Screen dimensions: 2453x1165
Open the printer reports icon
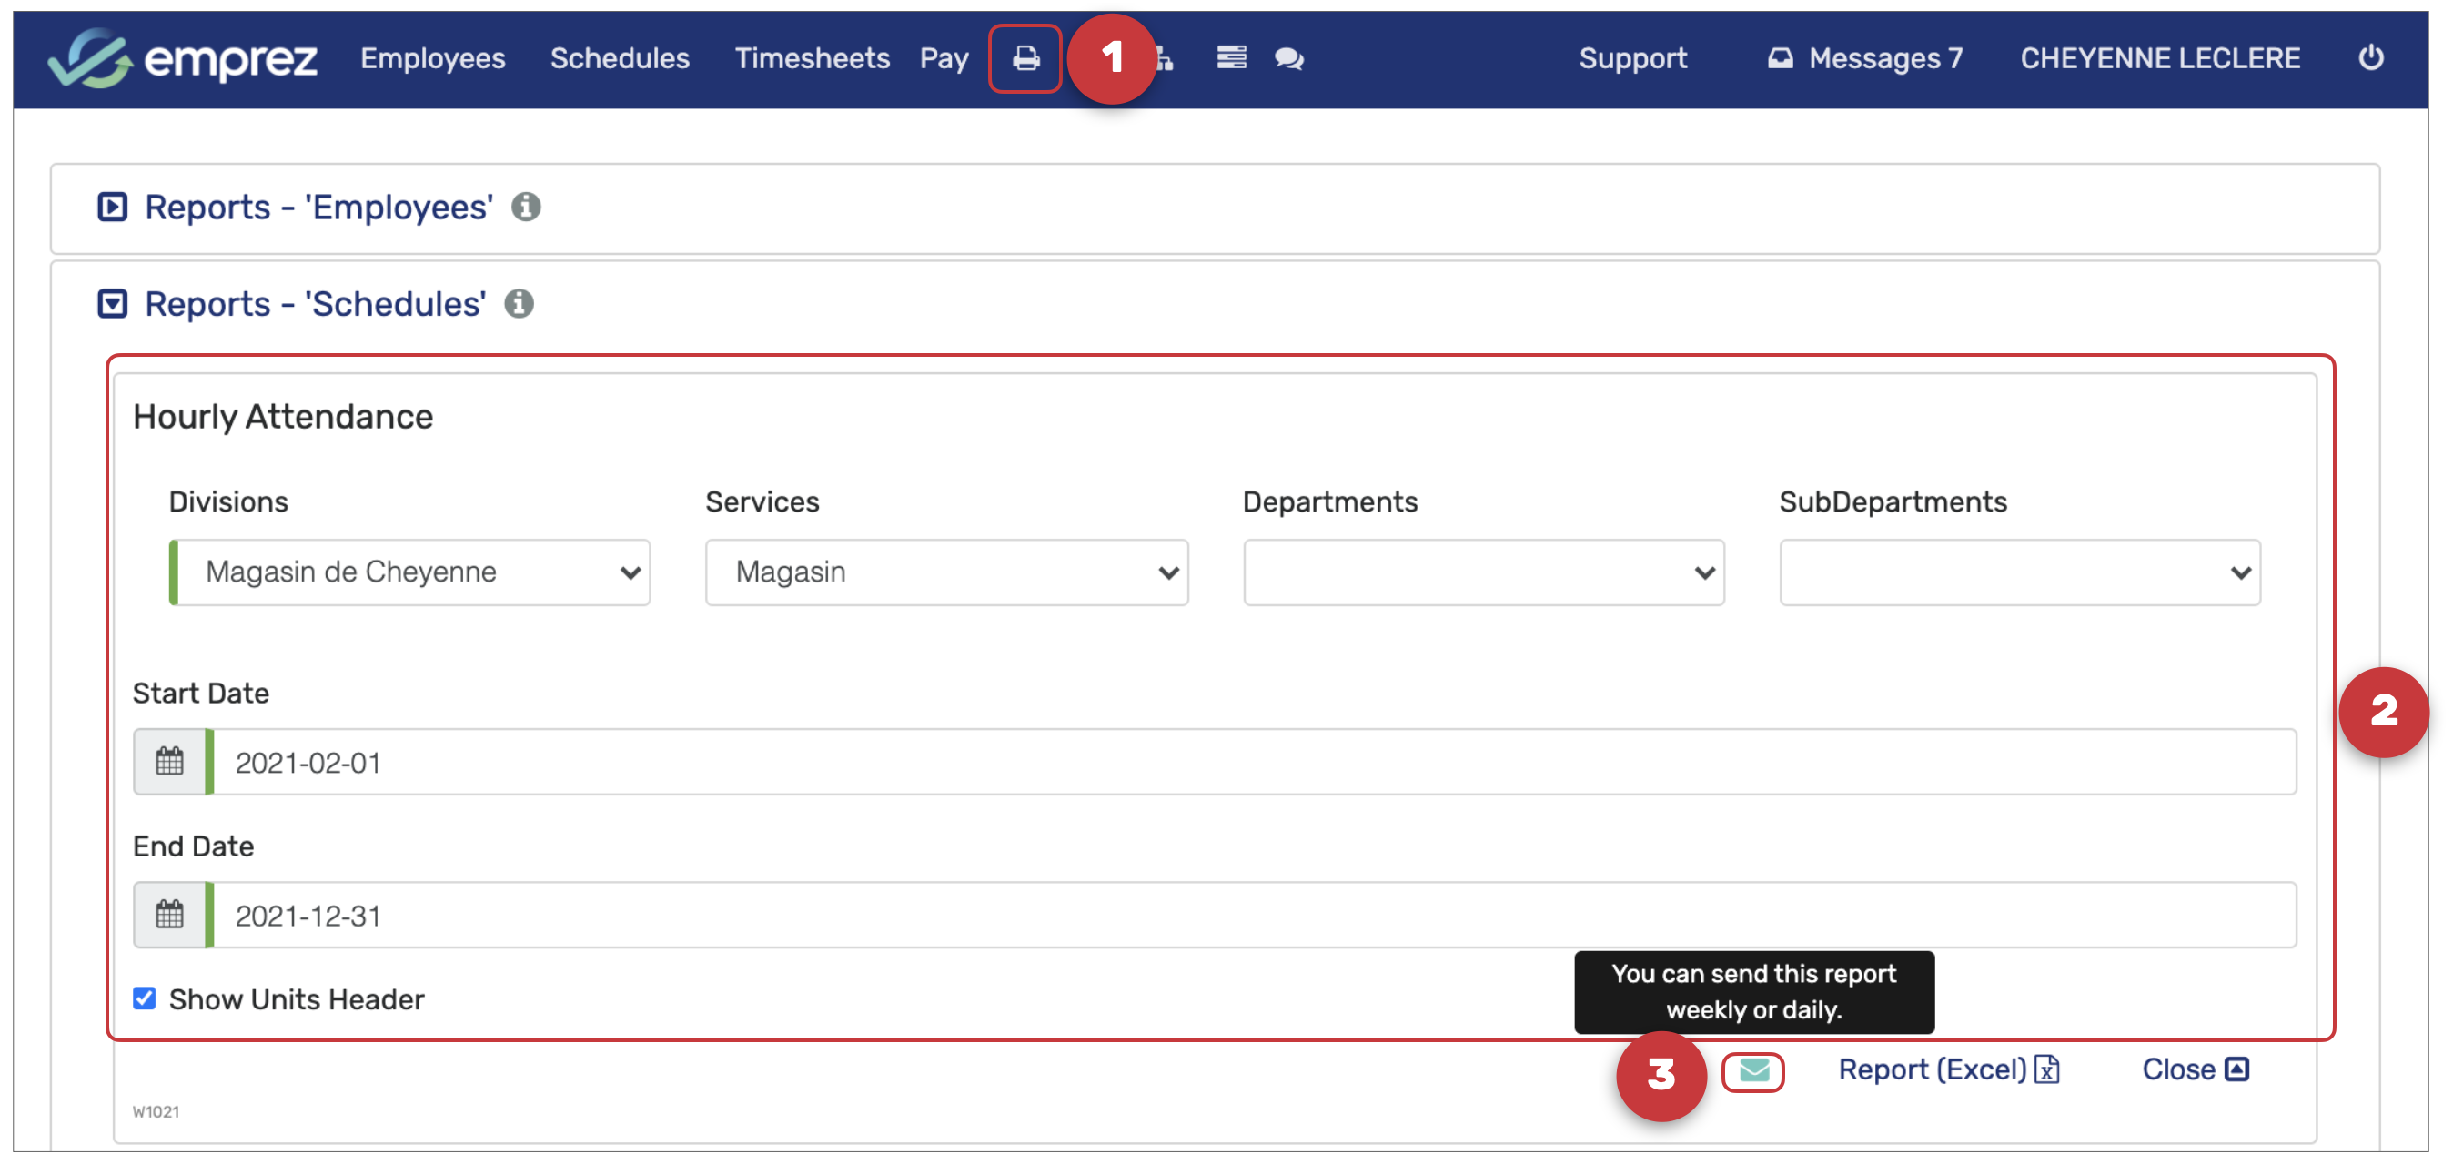click(x=1025, y=59)
